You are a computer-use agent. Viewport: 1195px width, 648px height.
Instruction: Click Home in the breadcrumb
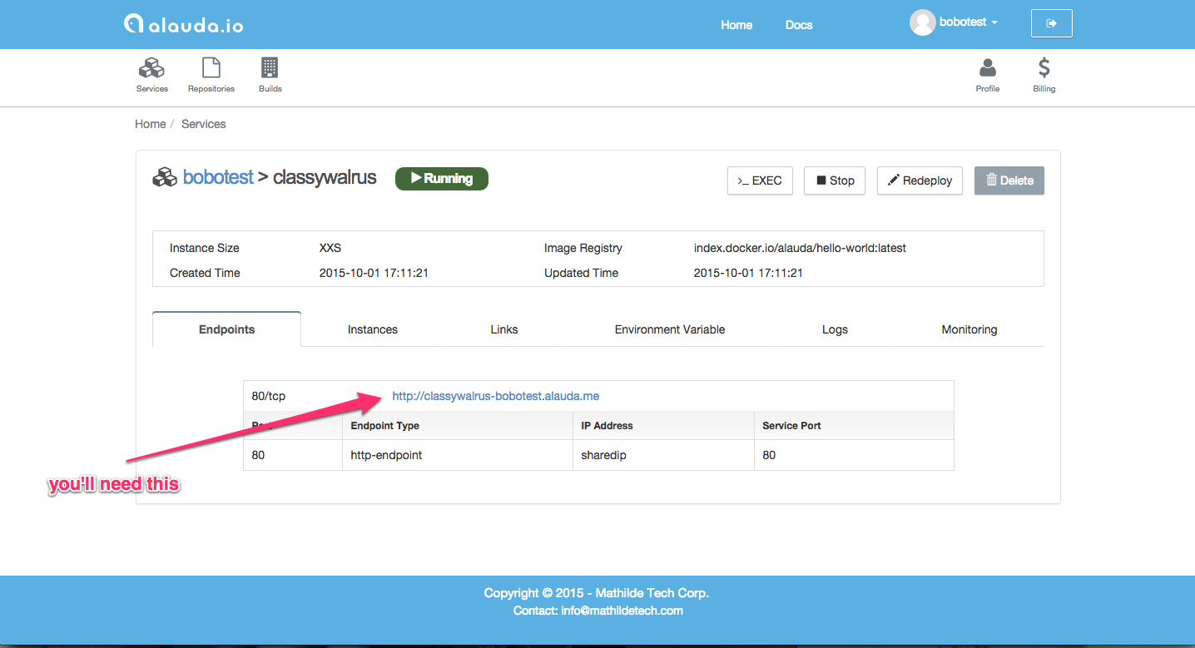(151, 124)
